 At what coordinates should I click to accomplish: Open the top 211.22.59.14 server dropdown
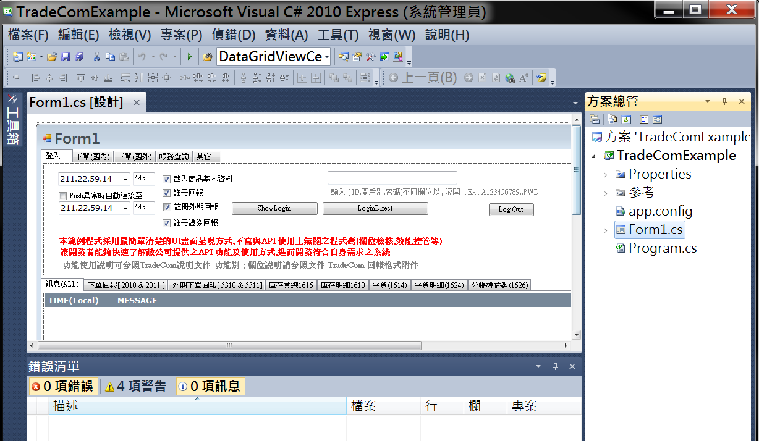[125, 180]
